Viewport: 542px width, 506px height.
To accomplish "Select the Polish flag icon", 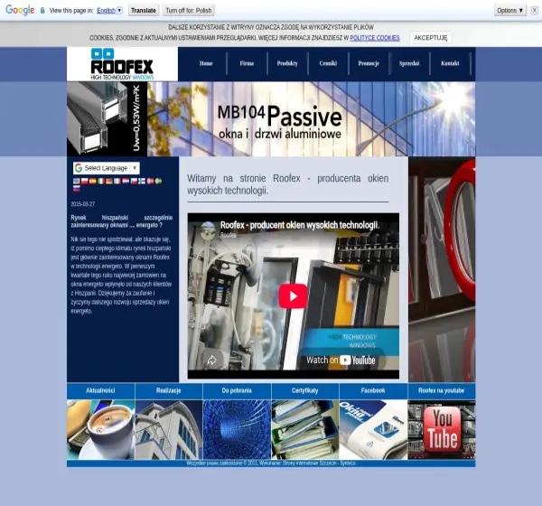I will click(85, 181).
